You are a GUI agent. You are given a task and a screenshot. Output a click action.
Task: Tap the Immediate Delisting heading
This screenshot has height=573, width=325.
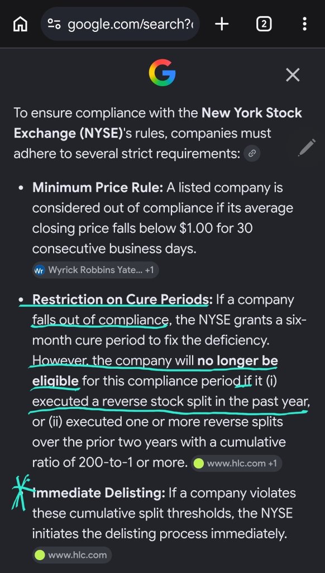pos(99,493)
